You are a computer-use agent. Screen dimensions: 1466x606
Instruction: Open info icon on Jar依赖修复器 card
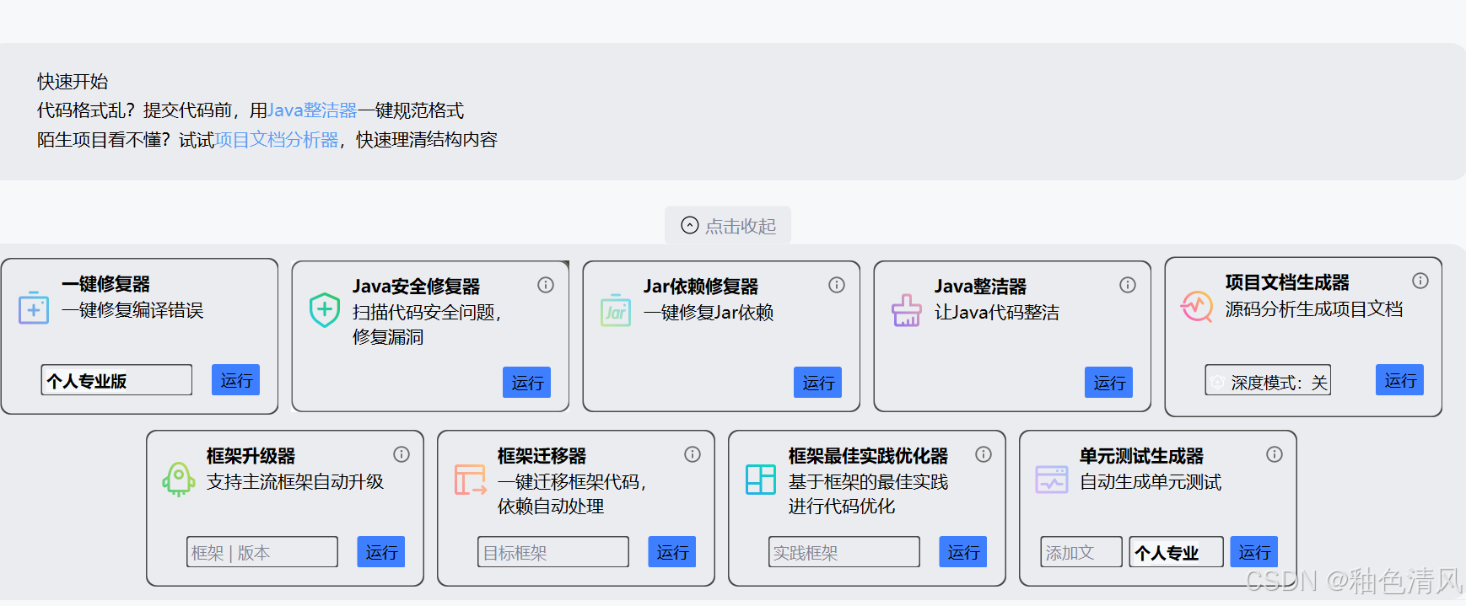(837, 285)
